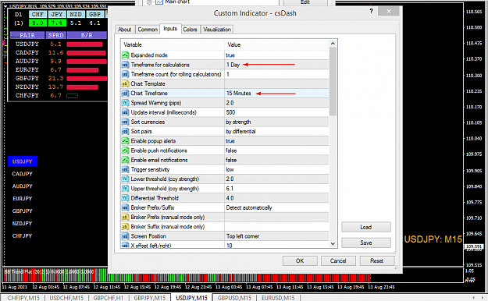
Task: Click the Timeframe count row icon
Action: tap(125, 74)
